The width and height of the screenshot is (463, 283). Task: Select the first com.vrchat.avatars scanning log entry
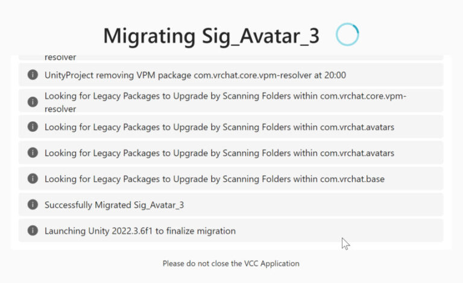pyautogui.click(x=219, y=127)
